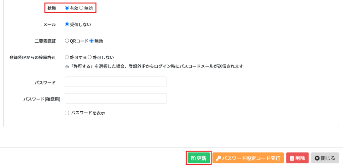343x167 pixels.
Task: Enable the パスワードを表示 checkbox
Action: click(x=67, y=113)
